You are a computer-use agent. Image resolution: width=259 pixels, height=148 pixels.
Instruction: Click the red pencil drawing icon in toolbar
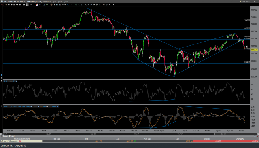tap(37, 4)
